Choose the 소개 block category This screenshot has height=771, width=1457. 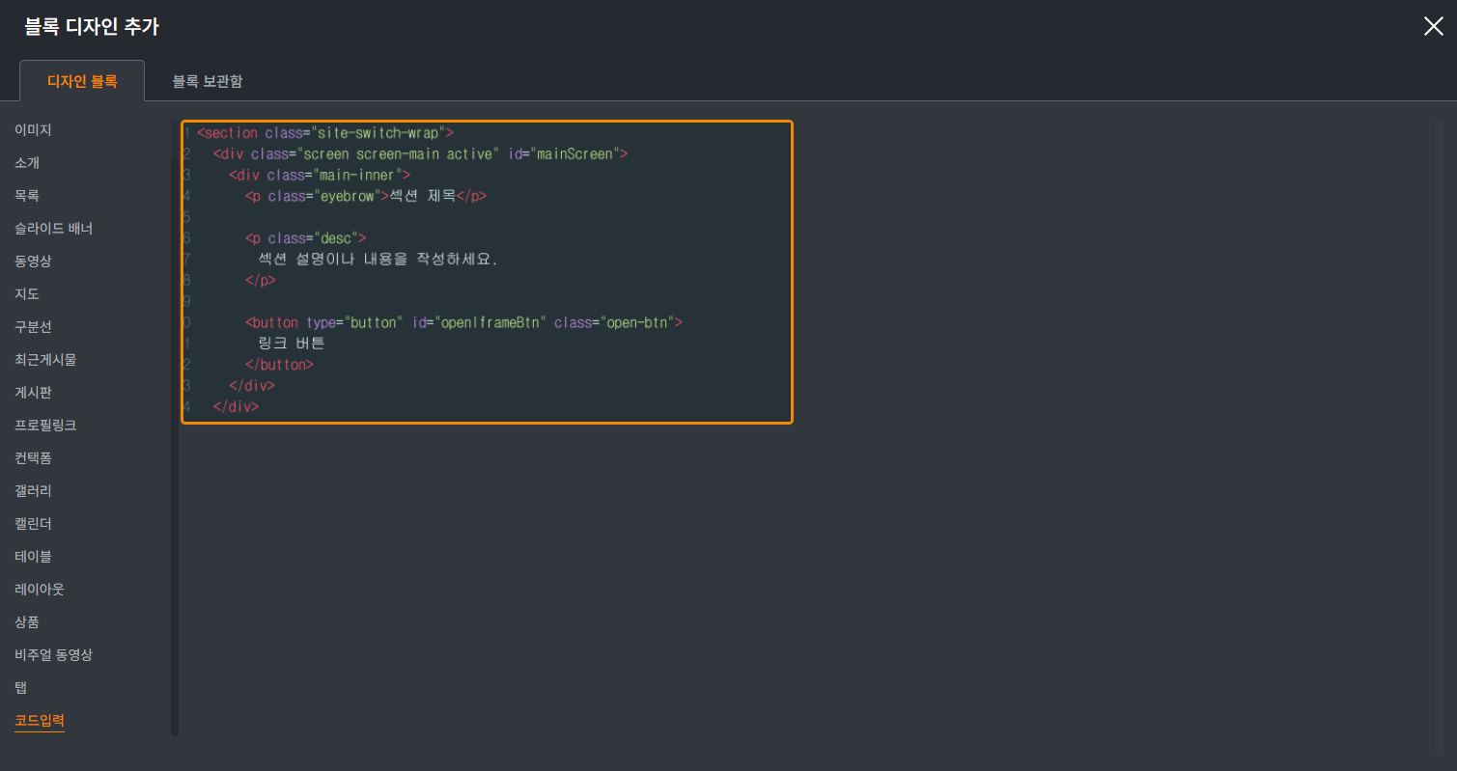pyautogui.click(x=27, y=162)
